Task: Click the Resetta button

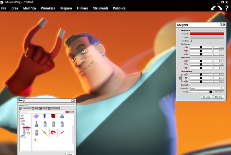Action: (x=206, y=97)
